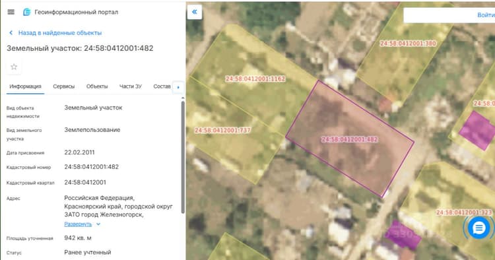Show more tabs via the right arrow
Screen dimensions: 495x260
[178, 87]
